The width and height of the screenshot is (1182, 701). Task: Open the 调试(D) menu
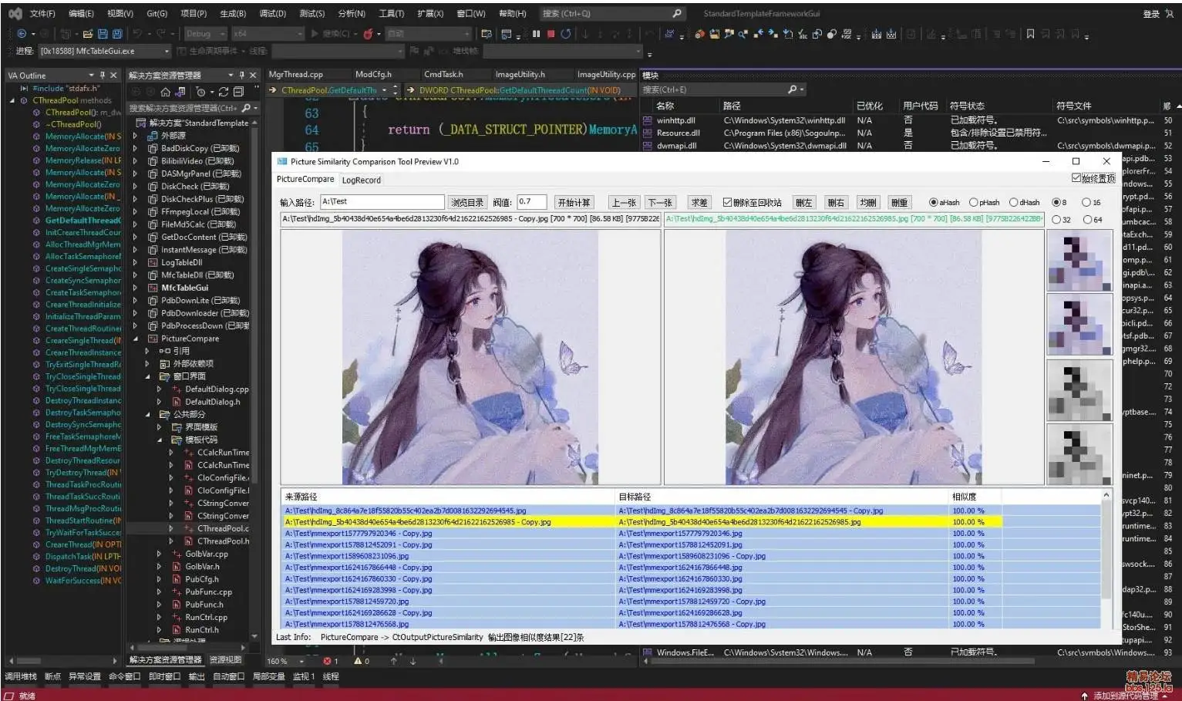272,13
